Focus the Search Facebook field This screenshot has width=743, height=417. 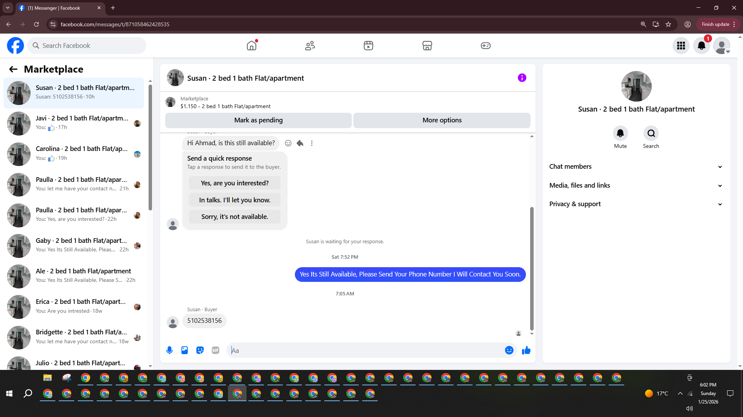coord(87,46)
